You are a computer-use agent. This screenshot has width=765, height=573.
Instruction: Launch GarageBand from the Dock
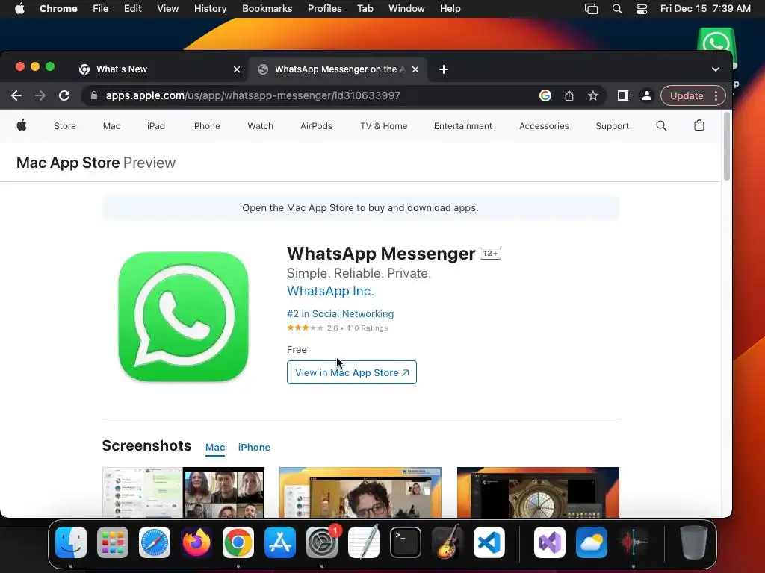(x=447, y=542)
